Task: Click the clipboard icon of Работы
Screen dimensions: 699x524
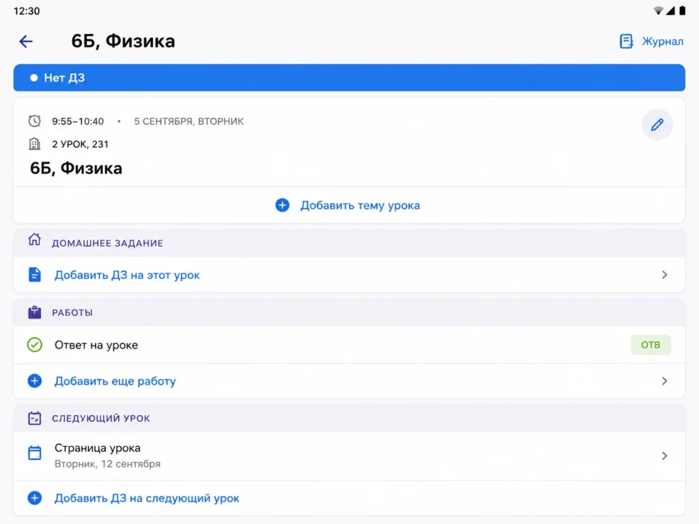Action: pyautogui.click(x=34, y=312)
